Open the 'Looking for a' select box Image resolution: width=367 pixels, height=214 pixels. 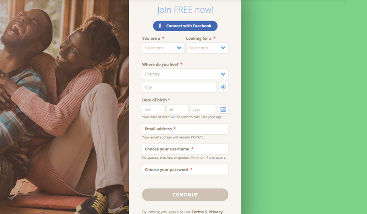(207, 48)
